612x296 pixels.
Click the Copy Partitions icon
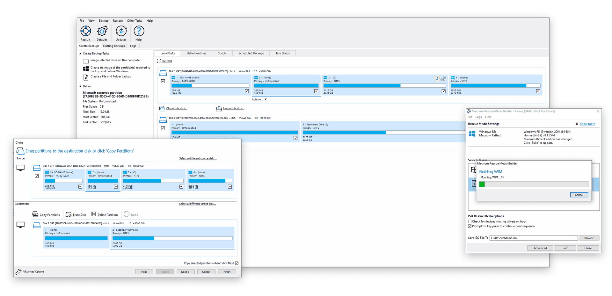[35, 214]
